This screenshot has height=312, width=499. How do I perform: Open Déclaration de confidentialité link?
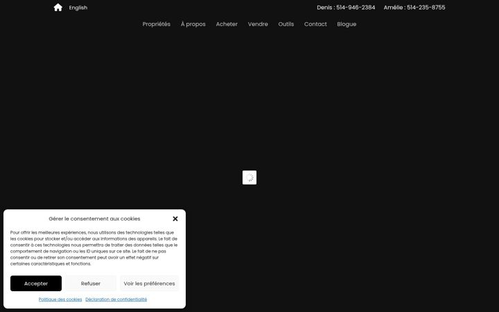click(x=116, y=300)
